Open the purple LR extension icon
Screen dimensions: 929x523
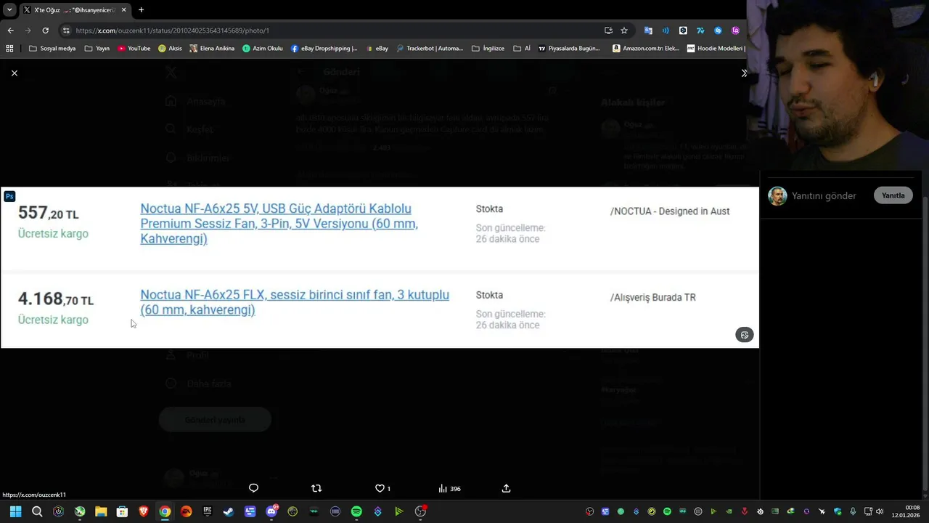point(735,31)
